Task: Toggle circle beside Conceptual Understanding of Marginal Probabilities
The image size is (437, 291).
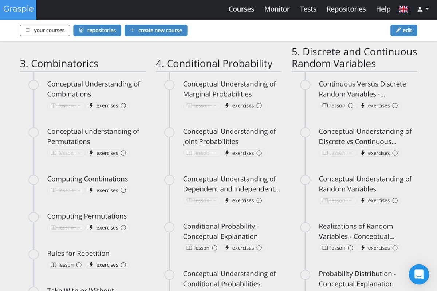Action: [169, 85]
